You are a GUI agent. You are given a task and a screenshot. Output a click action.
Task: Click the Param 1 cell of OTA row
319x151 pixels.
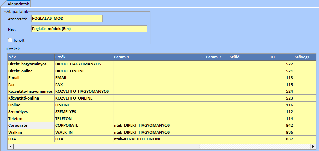[x=159, y=139]
